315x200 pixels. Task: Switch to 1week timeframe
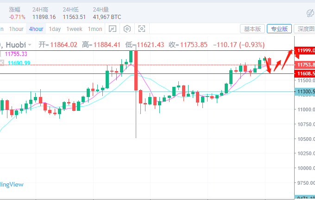click(x=74, y=29)
